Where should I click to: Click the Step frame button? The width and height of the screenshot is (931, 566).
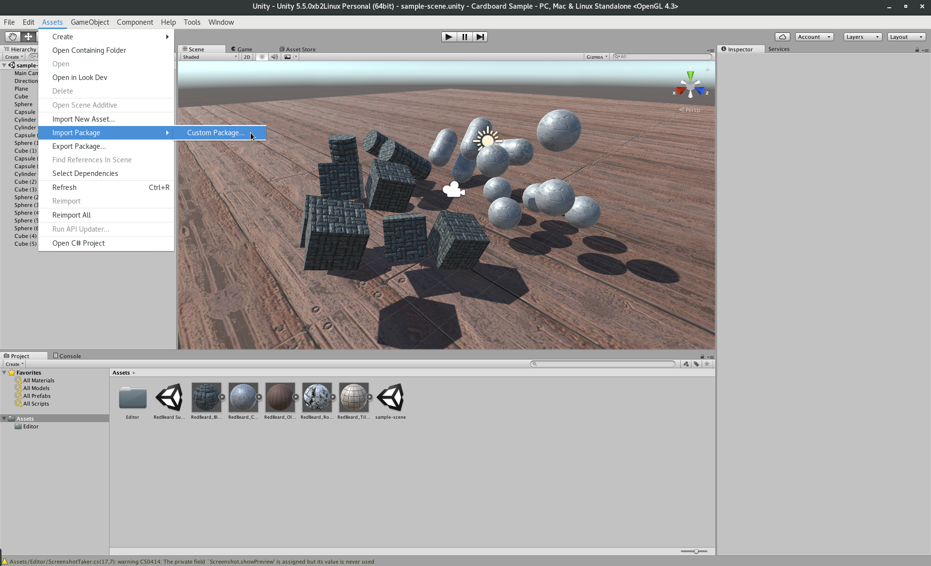[480, 37]
